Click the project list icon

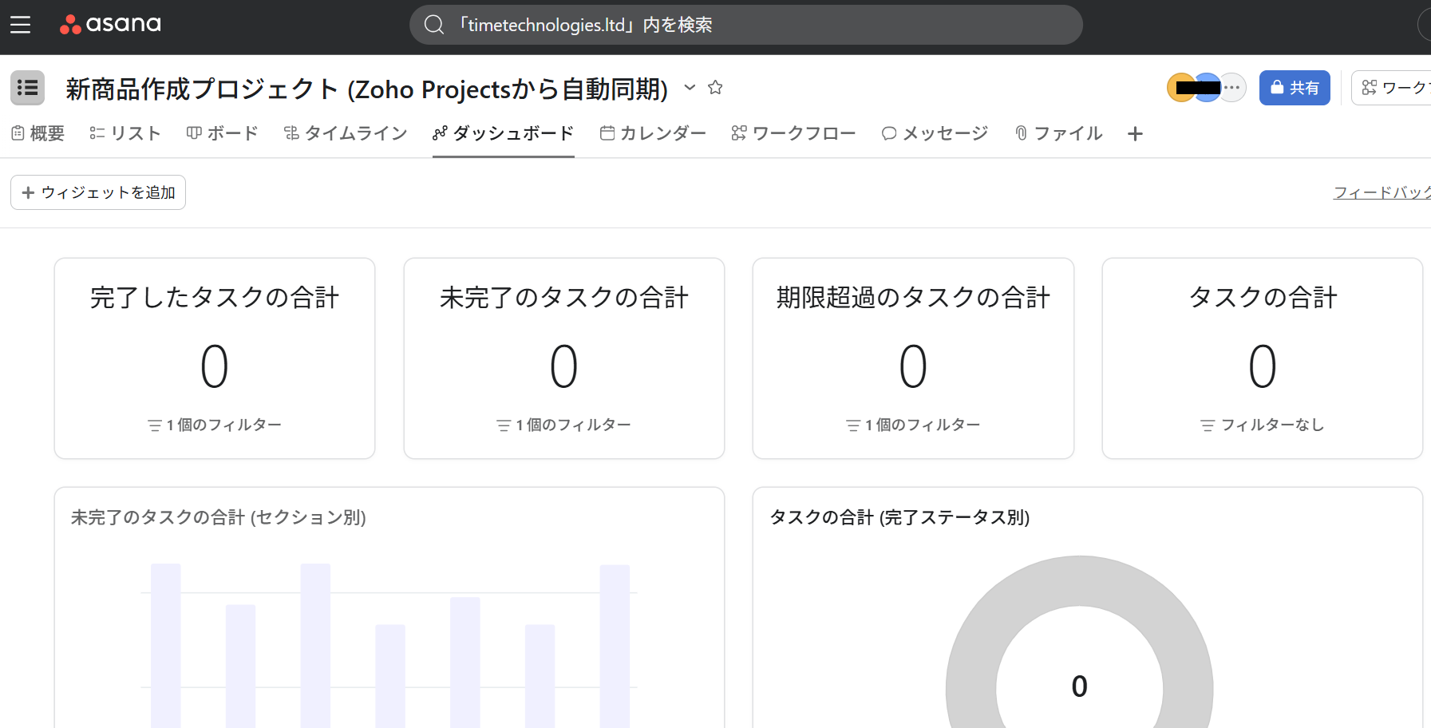coord(27,88)
